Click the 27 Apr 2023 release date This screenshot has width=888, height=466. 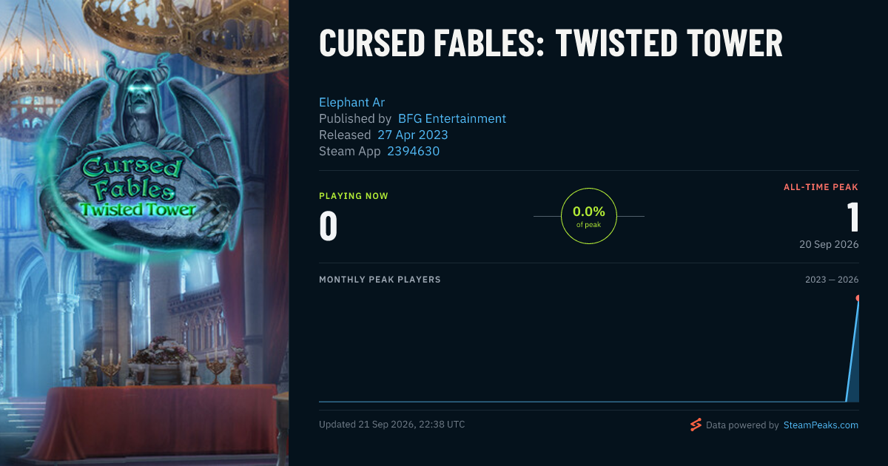coord(413,135)
